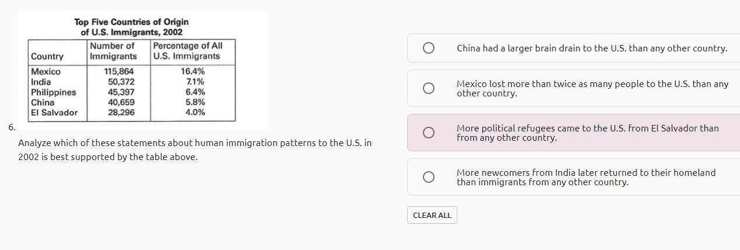The width and height of the screenshot is (740, 250).
Task: Click the 'Percentage of All U.S. Immigrants' header
Action: [187, 51]
